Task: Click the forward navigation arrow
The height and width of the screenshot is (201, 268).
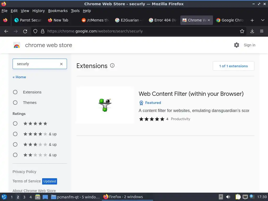Action: (x=16, y=31)
